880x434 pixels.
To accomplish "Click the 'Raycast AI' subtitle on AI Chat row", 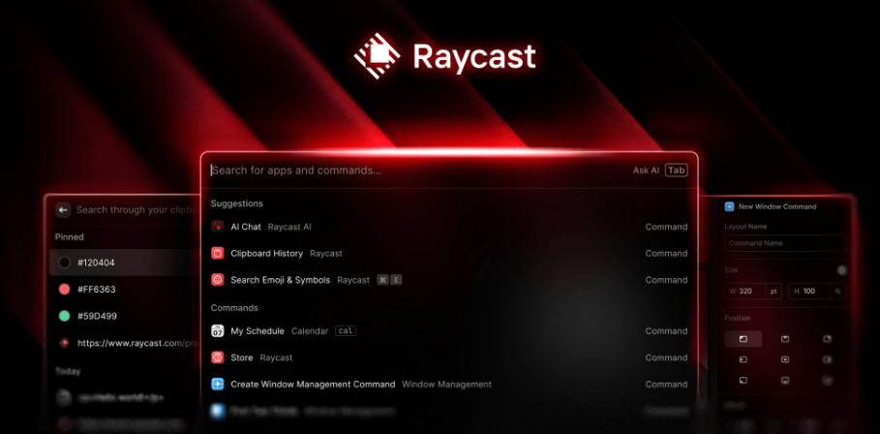I will pos(289,227).
